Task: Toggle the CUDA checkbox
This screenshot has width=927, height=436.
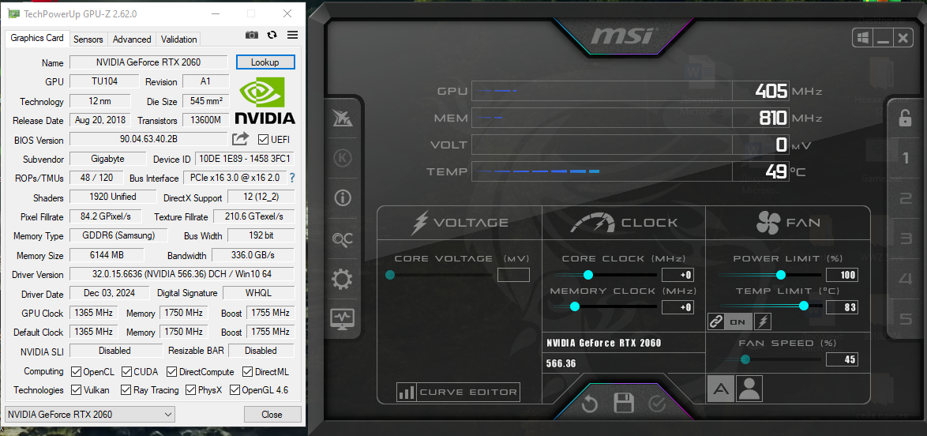Action: click(126, 371)
